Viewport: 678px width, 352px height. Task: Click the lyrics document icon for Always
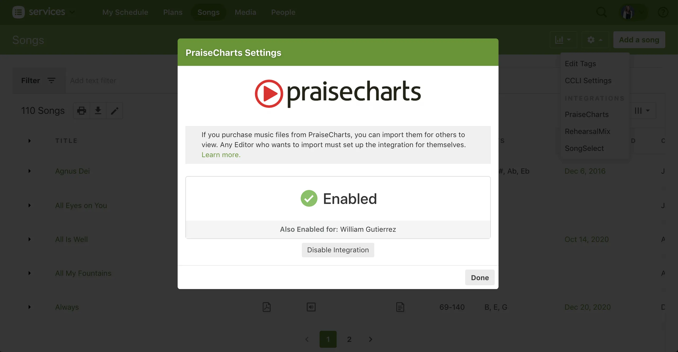(x=400, y=307)
